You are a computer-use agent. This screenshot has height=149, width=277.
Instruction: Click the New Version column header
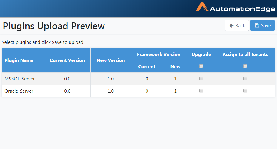coord(110,60)
